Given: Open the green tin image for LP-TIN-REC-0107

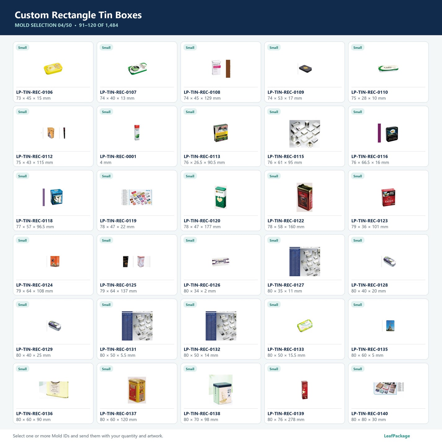Looking at the screenshot, I should point(137,69).
